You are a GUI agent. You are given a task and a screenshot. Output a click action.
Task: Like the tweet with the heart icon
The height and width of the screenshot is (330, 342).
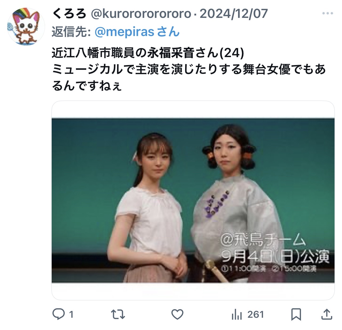[x=177, y=315]
